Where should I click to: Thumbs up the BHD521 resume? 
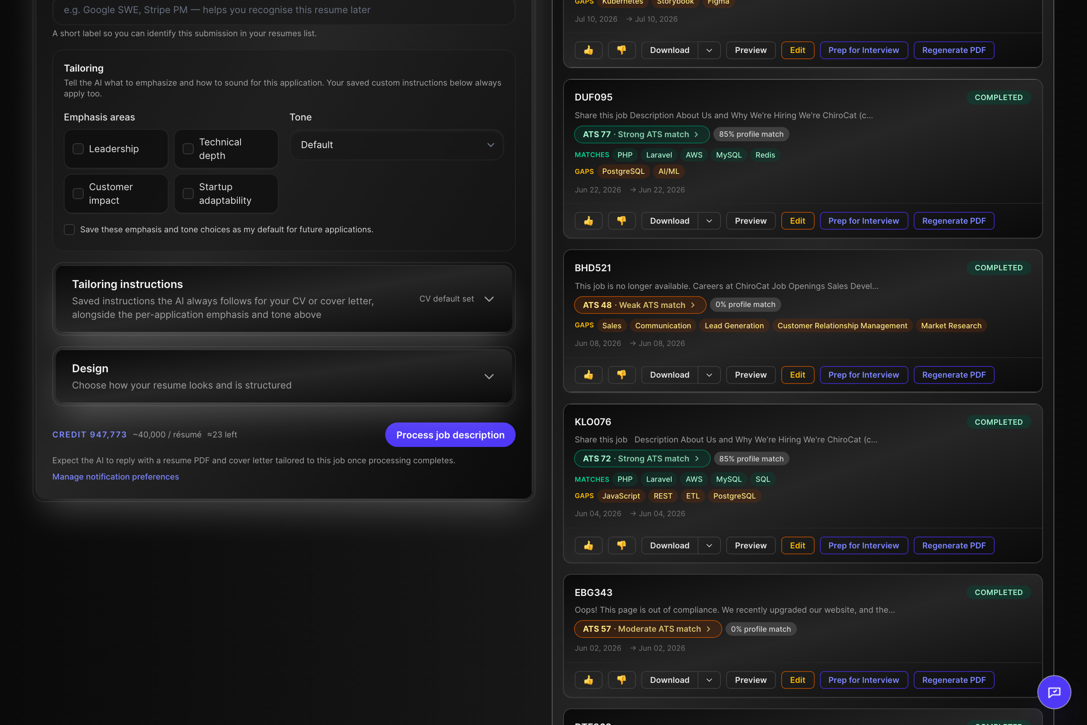pyautogui.click(x=588, y=375)
